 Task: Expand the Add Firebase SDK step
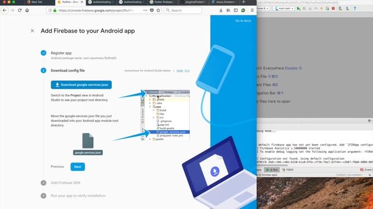click(65, 183)
